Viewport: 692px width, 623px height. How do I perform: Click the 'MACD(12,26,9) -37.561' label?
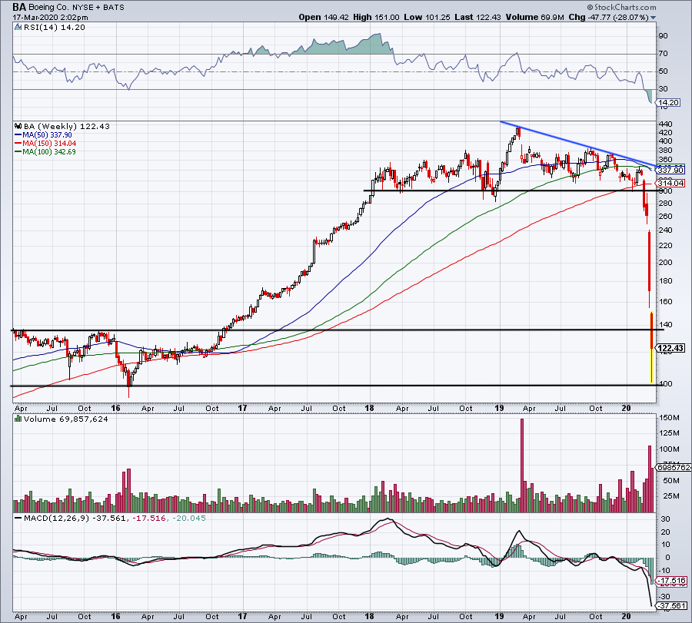75,518
